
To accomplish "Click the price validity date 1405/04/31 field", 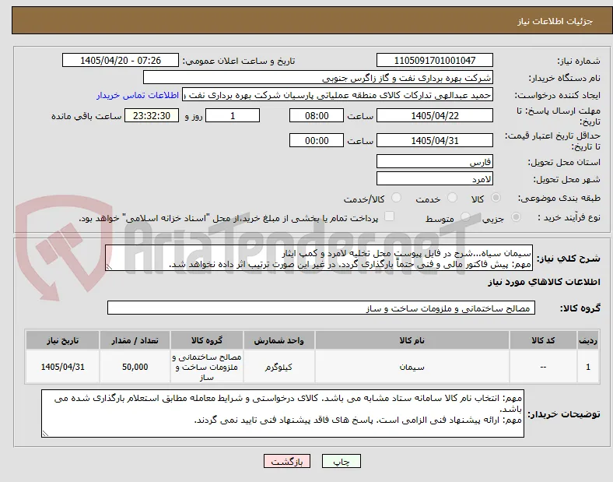I will click(435, 140).
